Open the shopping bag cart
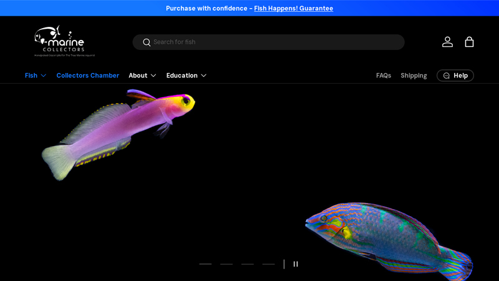The height and width of the screenshot is (281, 499). (x=469, y=42)
